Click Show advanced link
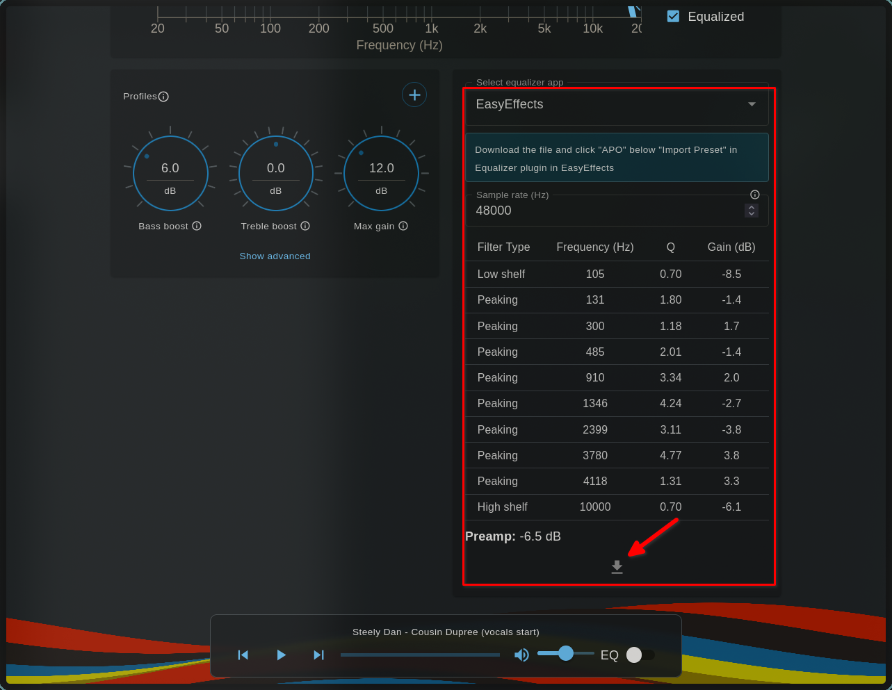The width and height of the screenshot is (892, 690). tap(275, 256)
